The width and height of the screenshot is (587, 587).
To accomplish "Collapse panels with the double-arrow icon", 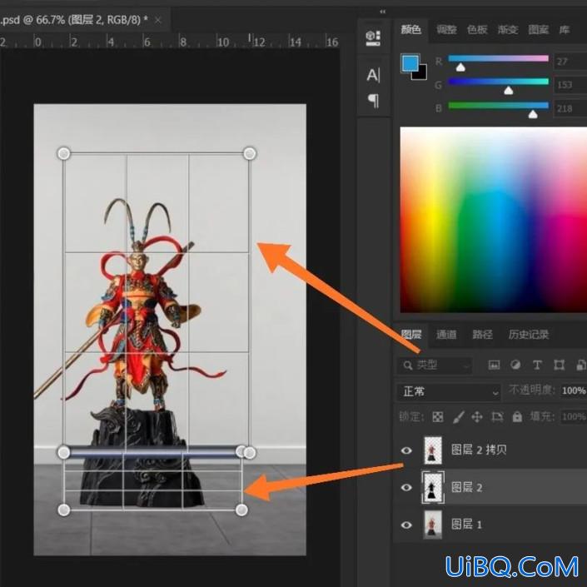I will pos(382,12).
